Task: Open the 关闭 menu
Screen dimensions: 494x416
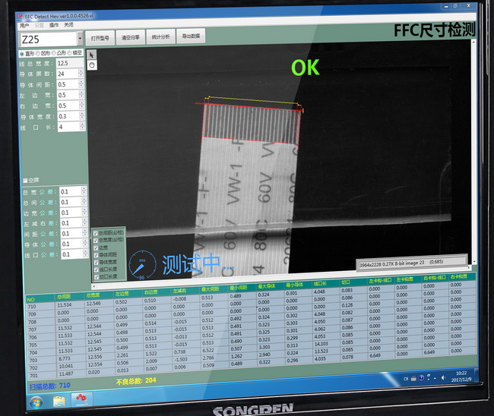Action: [68, 24]
